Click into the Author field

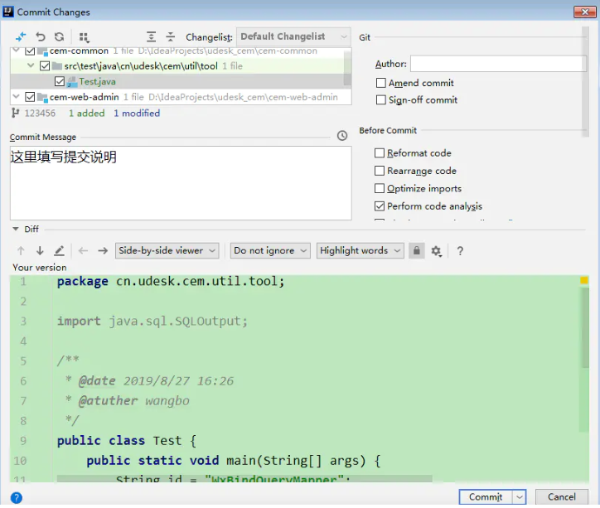pyautogui.click(x=498, y=64)
